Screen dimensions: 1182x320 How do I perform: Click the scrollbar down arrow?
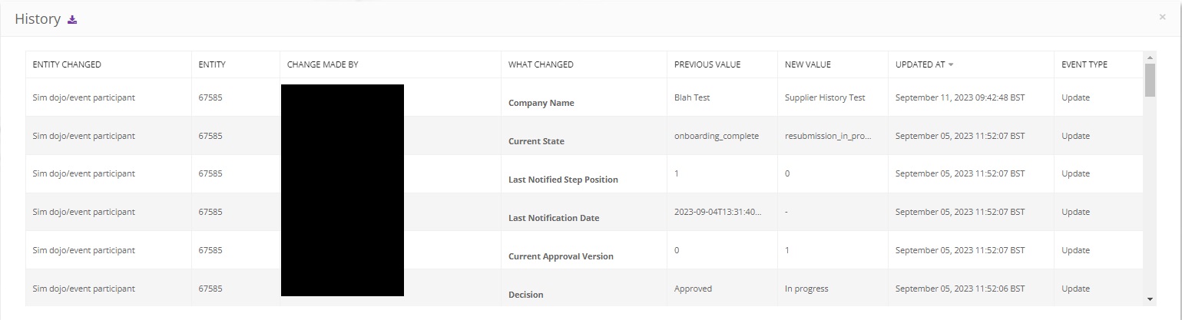pos(1150,299)
